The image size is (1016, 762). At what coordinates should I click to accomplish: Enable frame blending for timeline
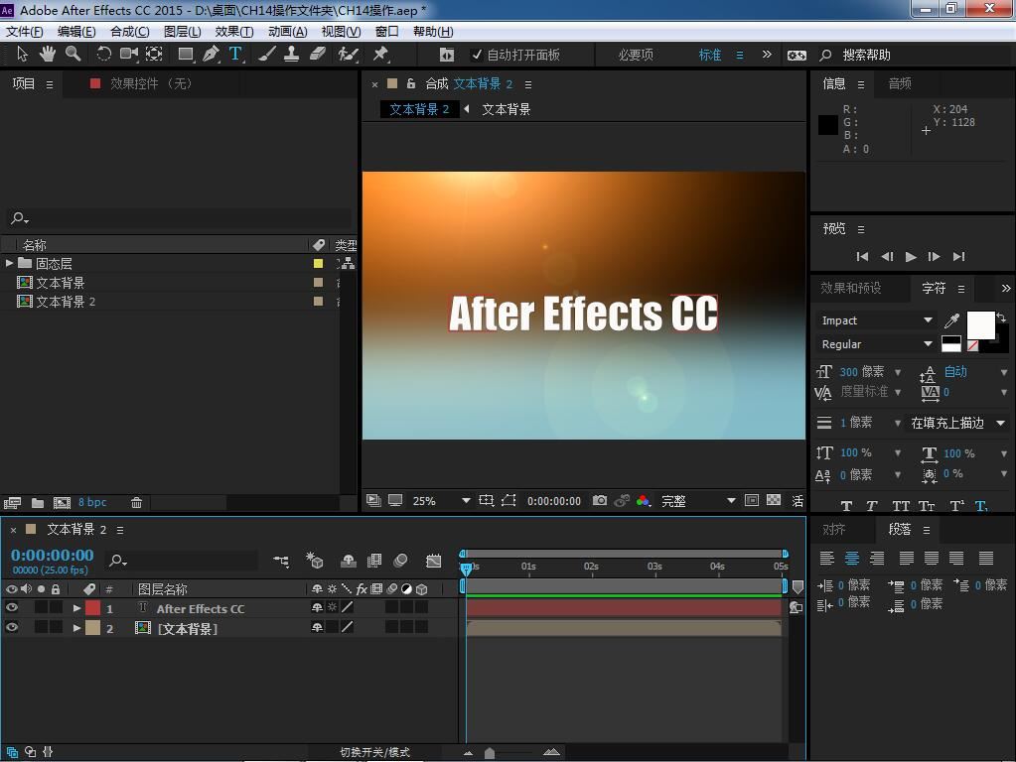374,561
